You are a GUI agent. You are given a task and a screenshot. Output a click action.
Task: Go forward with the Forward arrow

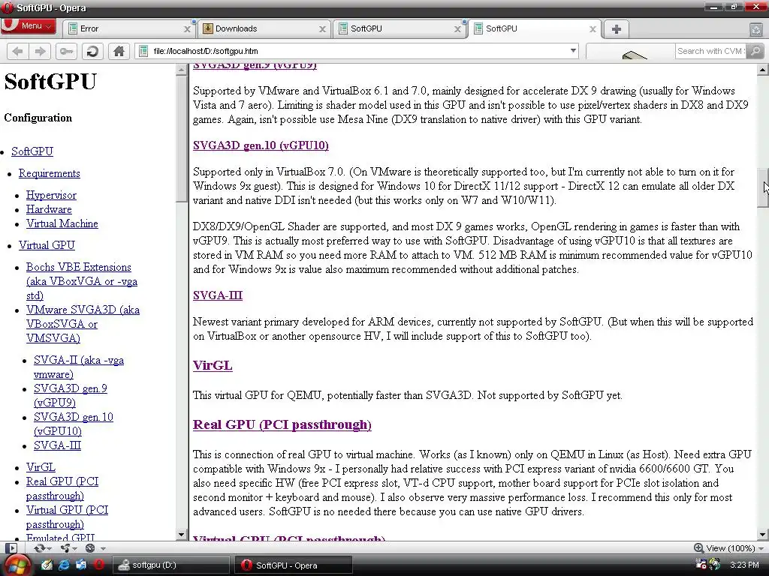[41, 51]
